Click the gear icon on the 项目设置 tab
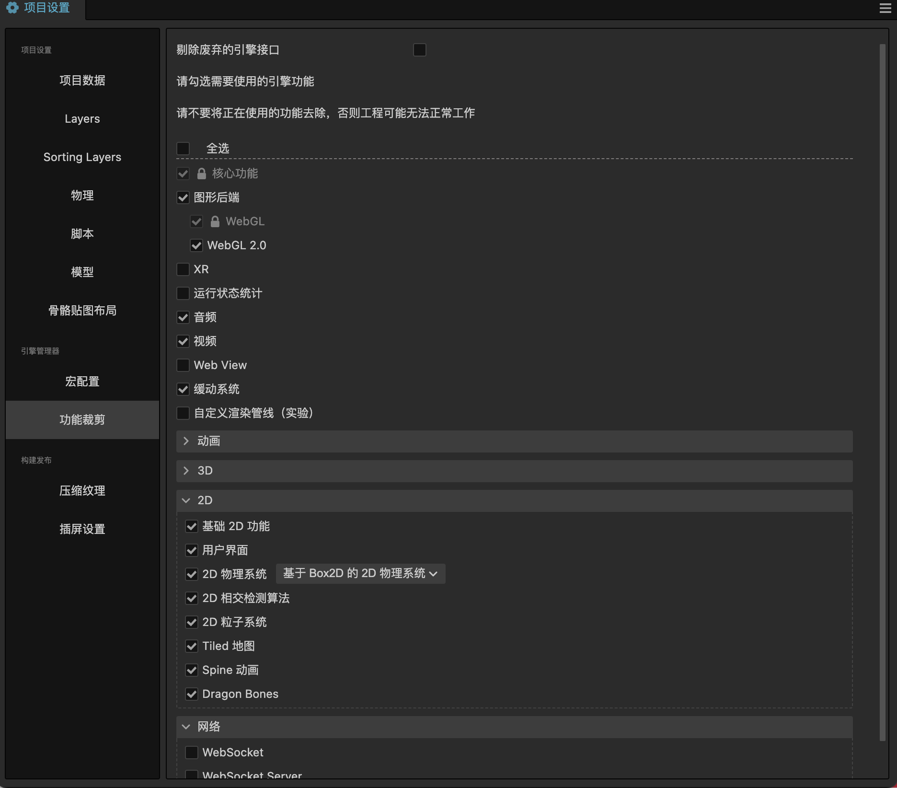897x788 pixels. click(x=13, y=8)
